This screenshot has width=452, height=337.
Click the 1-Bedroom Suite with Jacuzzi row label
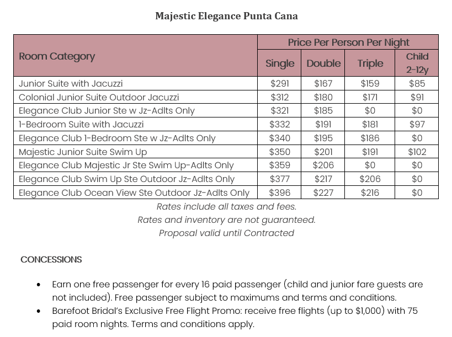pyautogui.click(x=81, y=125)
